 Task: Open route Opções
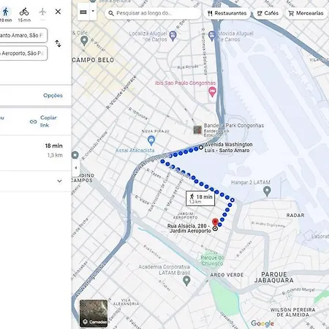pyautogui.click(x=53, y=95)
